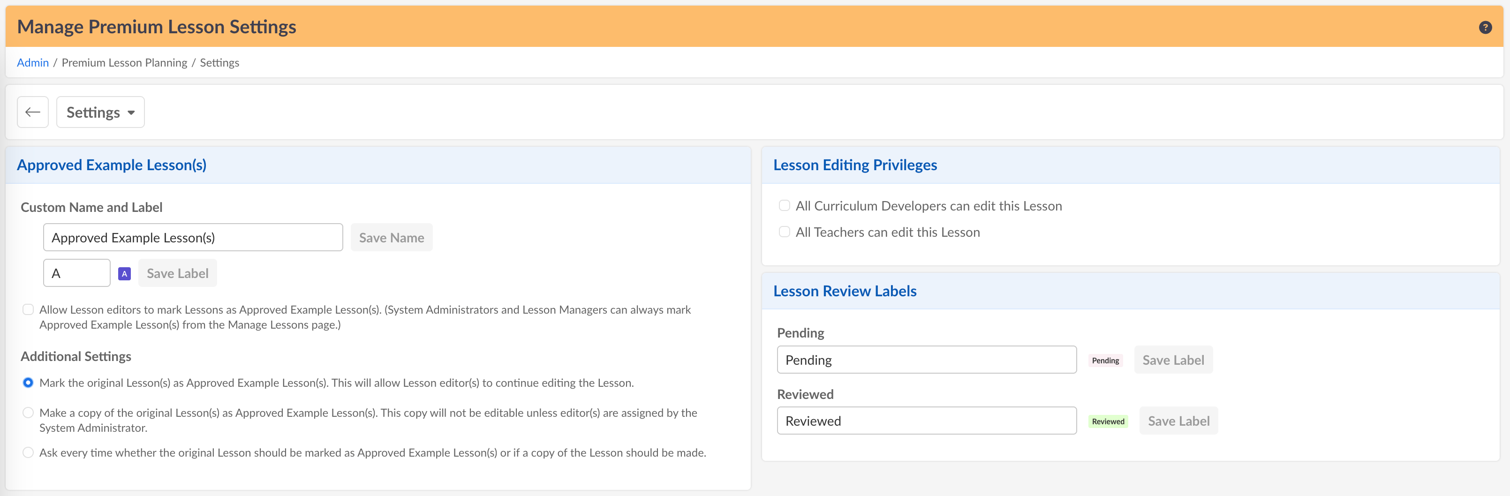Click the green Reviewed badge preview

1108,421
